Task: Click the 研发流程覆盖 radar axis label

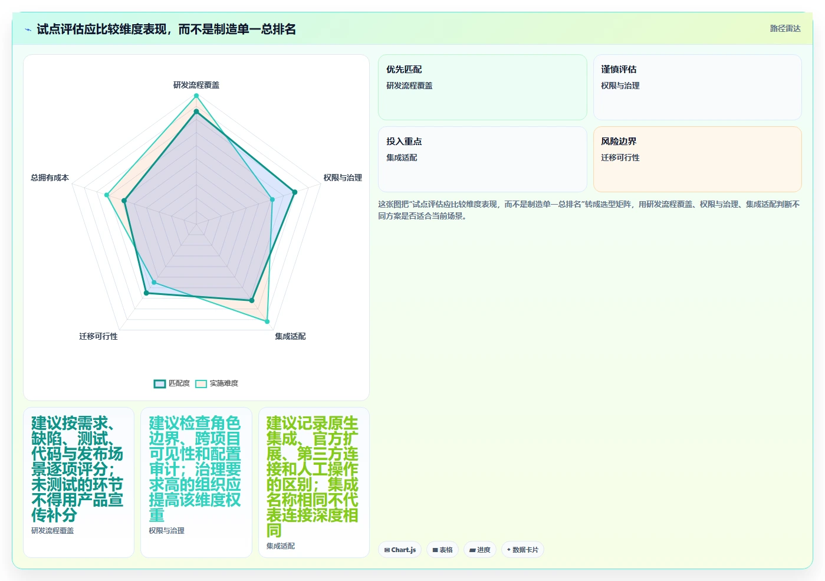Action: point(196,85)
